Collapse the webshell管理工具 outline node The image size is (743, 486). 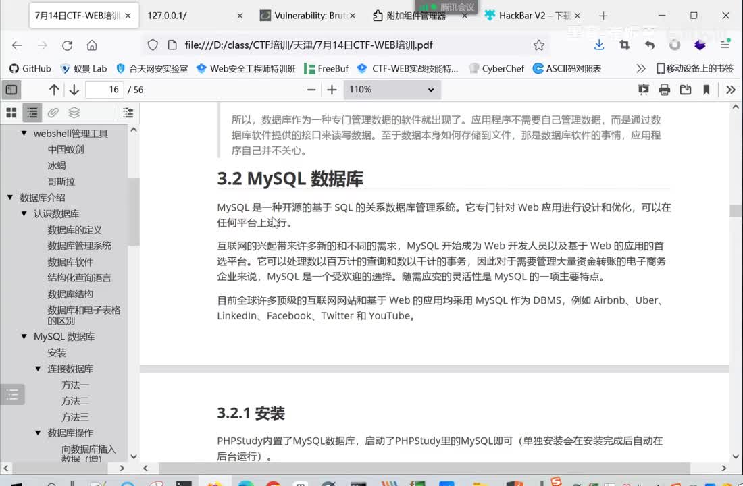24,133
